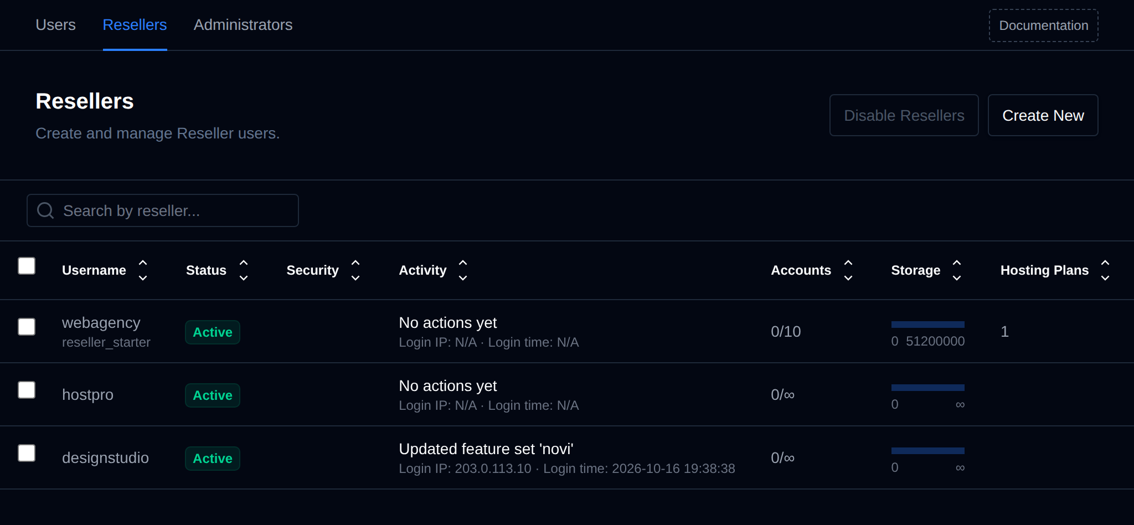Select the Resellers tab
The height and width of the screenshot is (525, 1134).
(x=135, y=25)
